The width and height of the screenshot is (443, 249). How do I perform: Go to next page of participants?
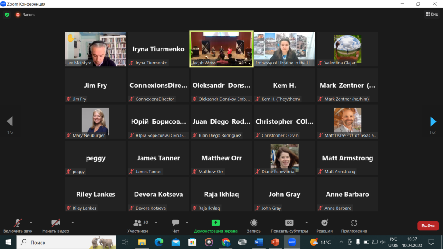[x=433, y=121]
